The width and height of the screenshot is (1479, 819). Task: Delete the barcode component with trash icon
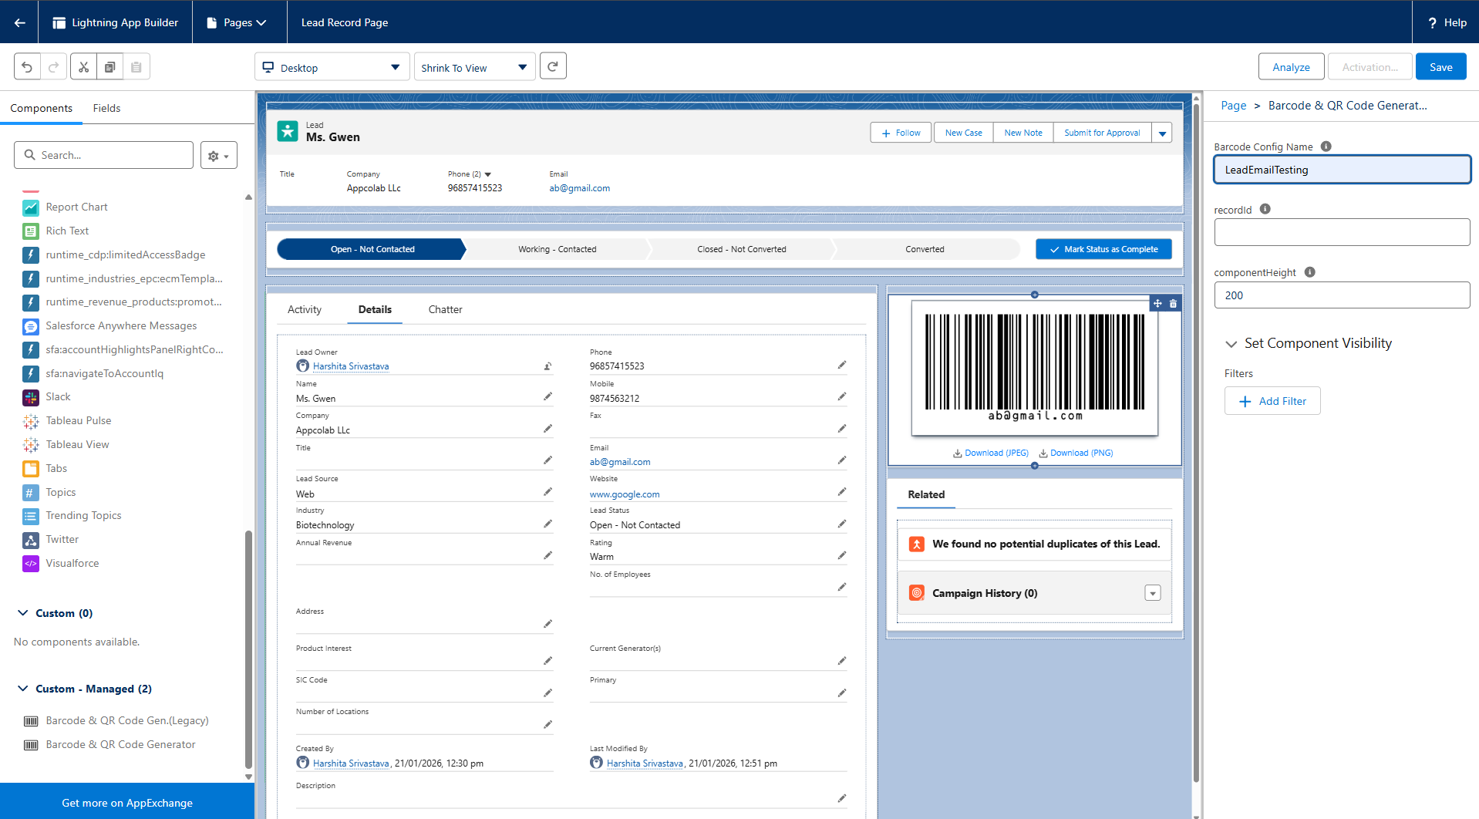pos(1173,304)
